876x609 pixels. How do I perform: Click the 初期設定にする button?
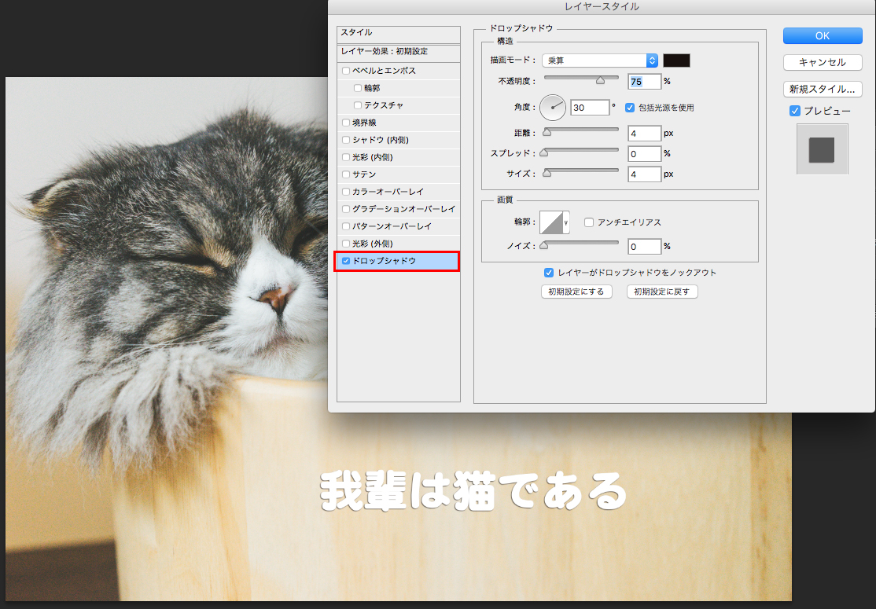(576, 292)
